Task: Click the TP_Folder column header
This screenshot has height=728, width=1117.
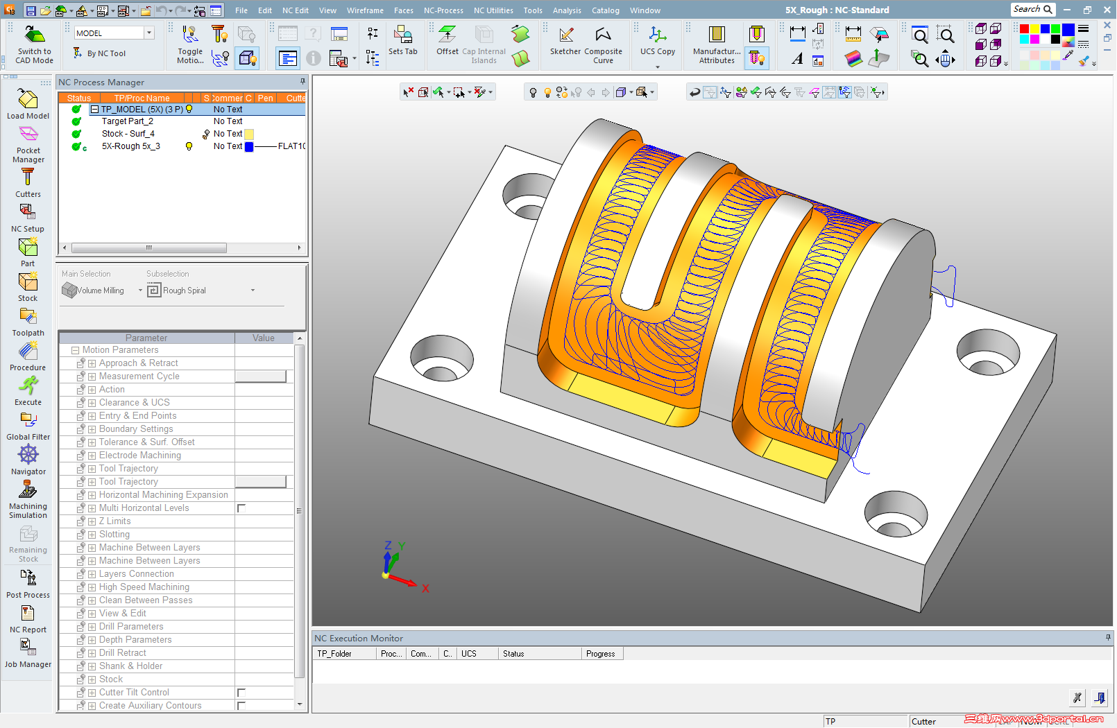Action: (x=345, y=654)
